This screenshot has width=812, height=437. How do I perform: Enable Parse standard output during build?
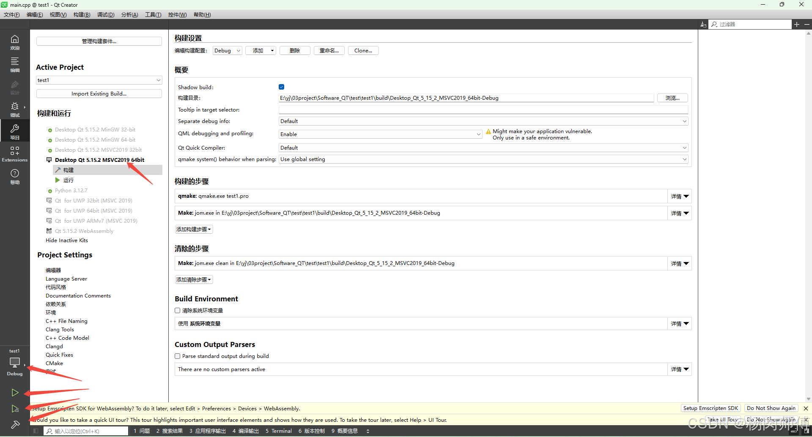point(178,356)
